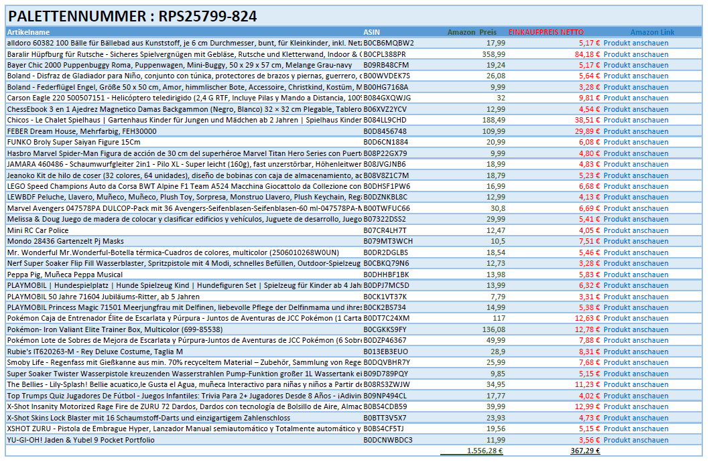Select the EINKAUFSPREIS NETTO header cell
This screenshot has width=709, height=462.
[x=545, y=32]
